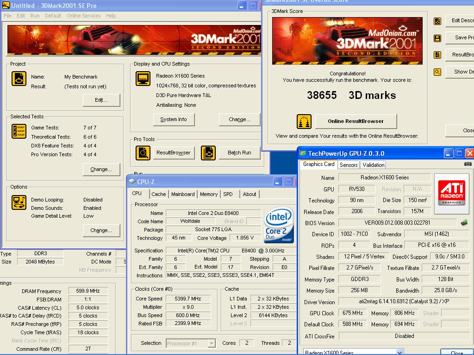The image size is (474, 355).
Task: Click the 3DMark2001 banner in score window
Action: click(347, 41)
